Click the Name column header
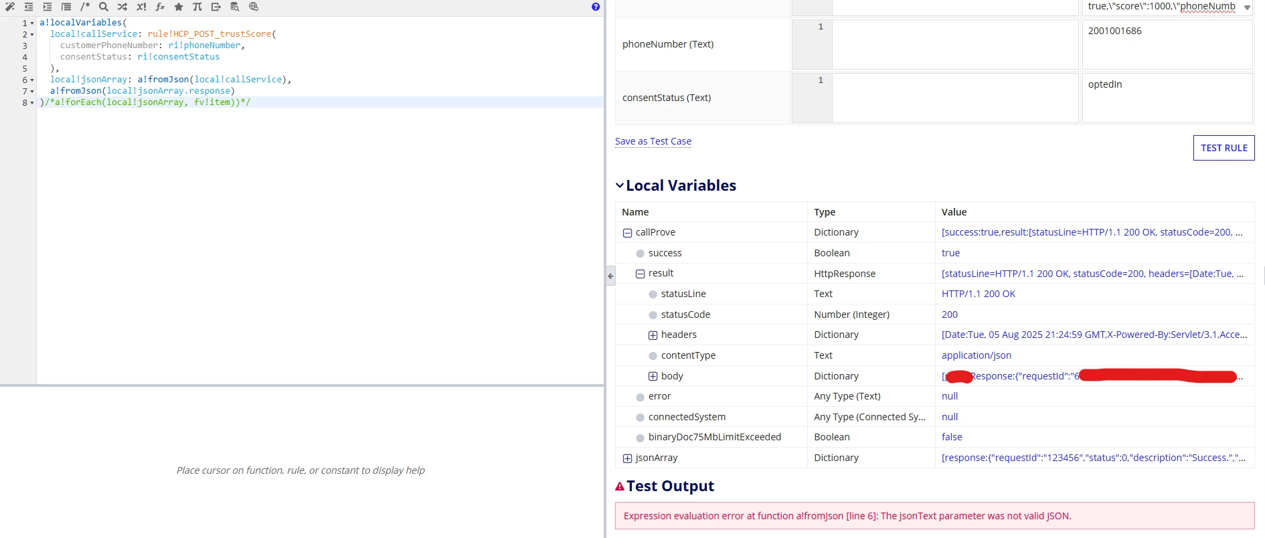Image resolution: width=1265 pixels, height=538 pixels. point(635,212)
